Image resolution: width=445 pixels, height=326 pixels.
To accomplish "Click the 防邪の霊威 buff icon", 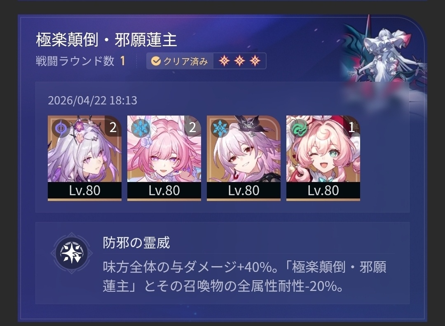I will [72, 253].
